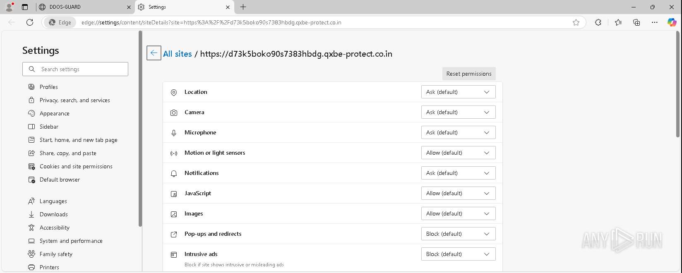Open the Extensions puzzle icon

point(598,22)
